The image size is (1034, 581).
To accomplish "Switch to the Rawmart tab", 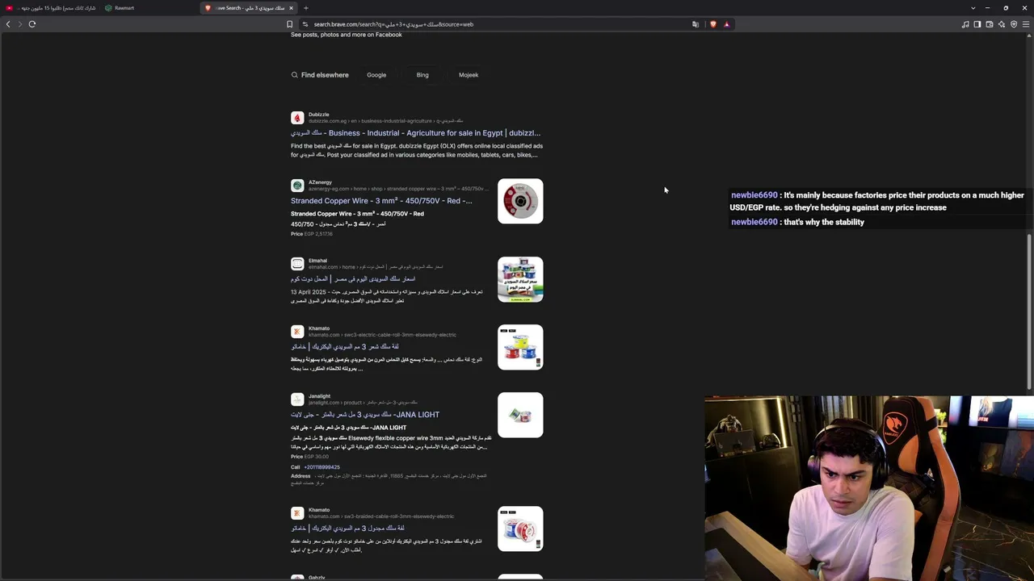I will [149, 8].
